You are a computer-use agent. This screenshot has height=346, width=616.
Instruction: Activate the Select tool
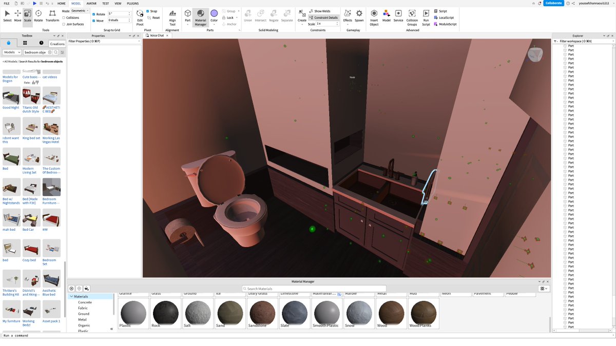[7, 15]
